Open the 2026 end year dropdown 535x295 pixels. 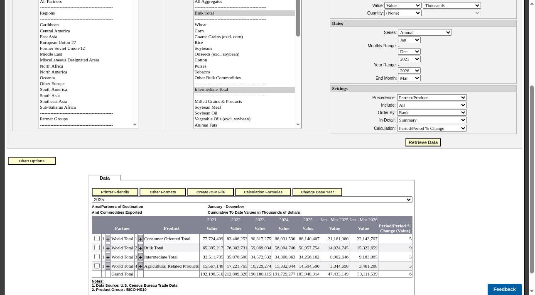click(409, 71)
